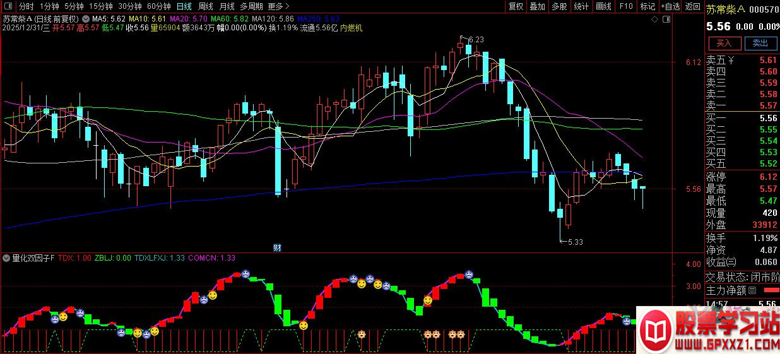Add the stock via +自选
This screenshot has width=780, height=354.
tap(670, 6)
